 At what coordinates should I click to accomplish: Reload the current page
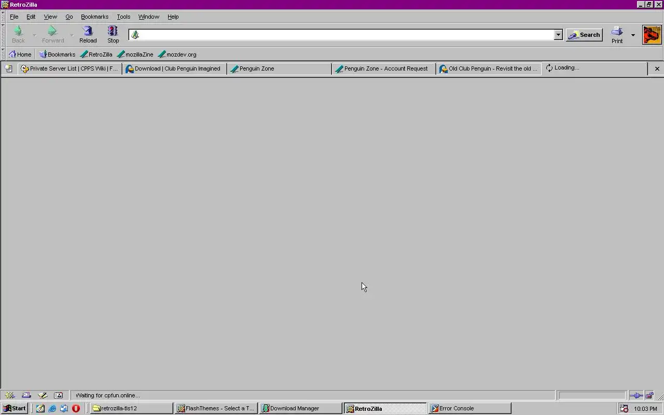pyautogui.click(x=88, y=35)
